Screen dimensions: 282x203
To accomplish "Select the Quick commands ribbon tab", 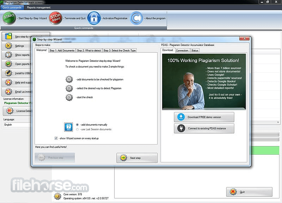I will click(12, 7).
